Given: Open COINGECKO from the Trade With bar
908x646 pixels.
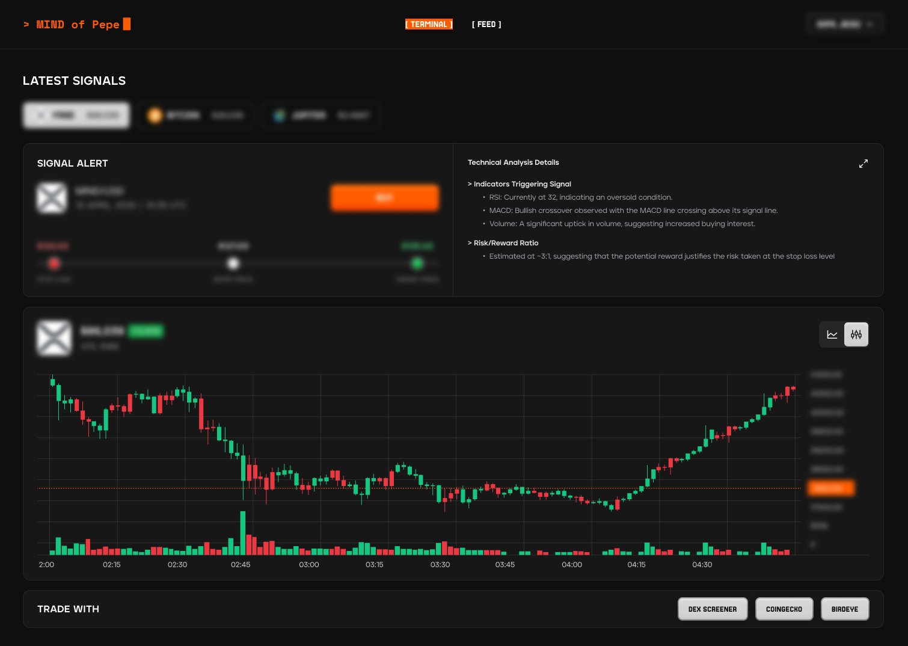Looking at the screenshot, I should (x=784, y=609).
